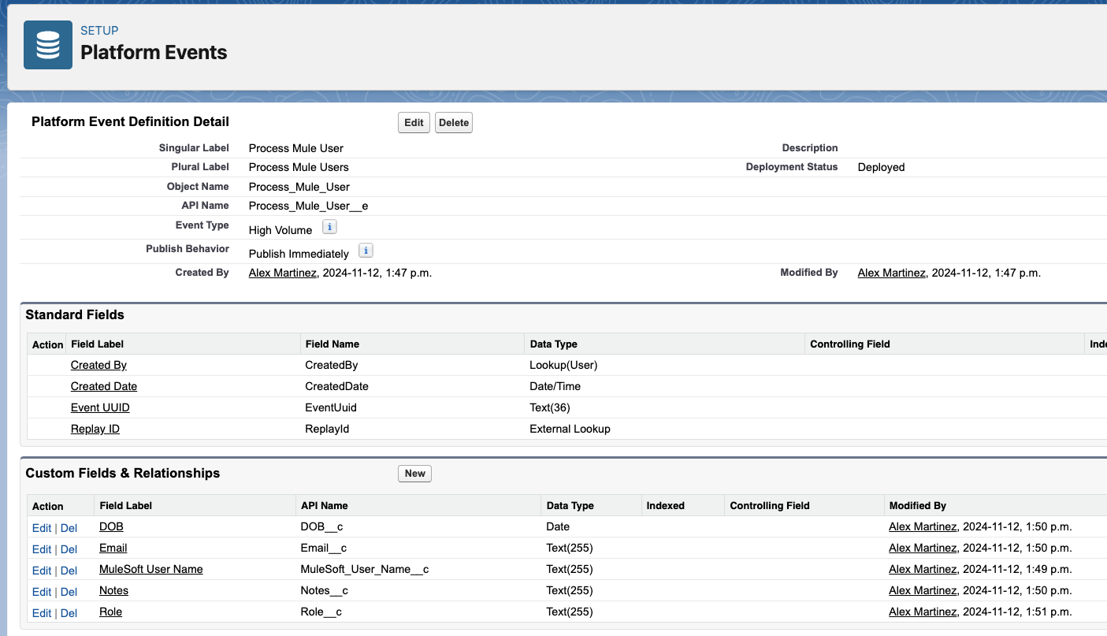Click the Platform Events setup database icon
Screen dimensions: 1107x636
tap(47, 44)
